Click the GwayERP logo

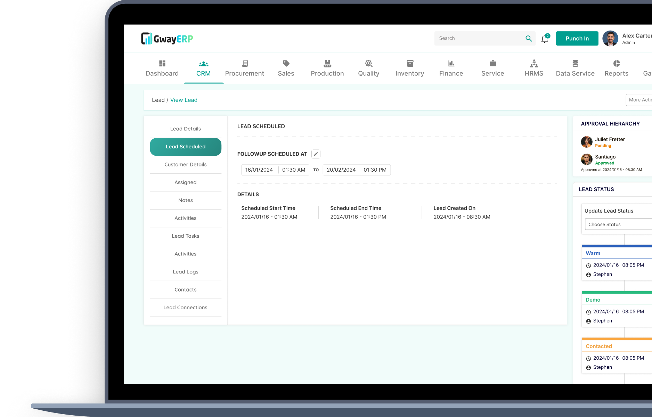(x=167, y=39)
